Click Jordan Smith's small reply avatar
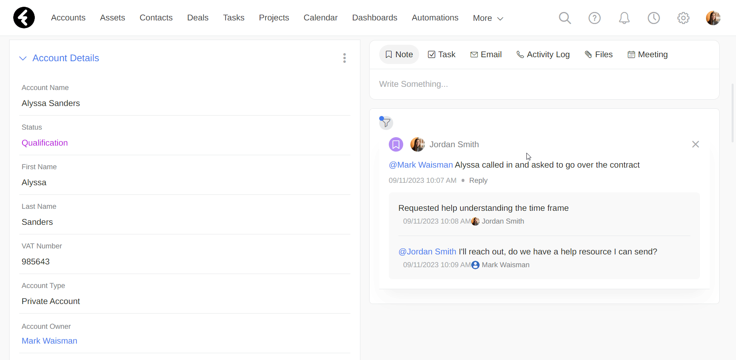Screen dimensions: 736x360 475,221
